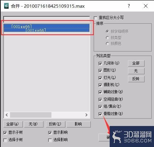
Task: Toggle 辅助对象(H) list type checkbox
Action: [100, 92]
